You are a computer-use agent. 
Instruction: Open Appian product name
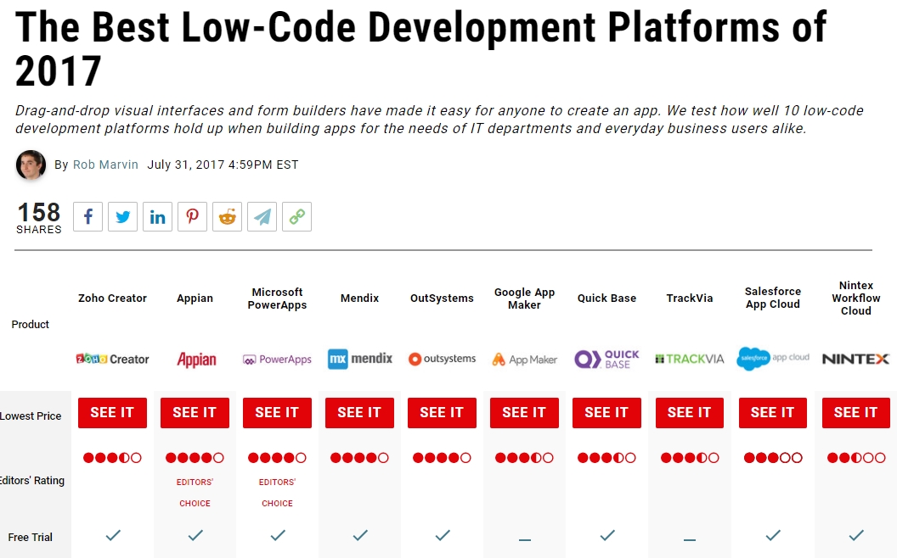point(195,299)
